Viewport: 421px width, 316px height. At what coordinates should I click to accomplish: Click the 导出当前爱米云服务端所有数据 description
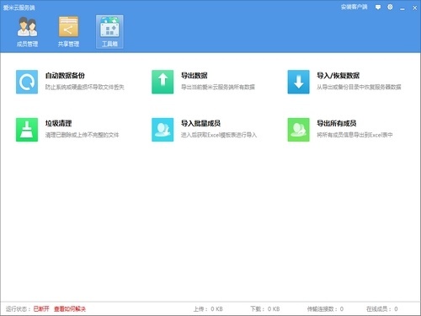[218, 87]
